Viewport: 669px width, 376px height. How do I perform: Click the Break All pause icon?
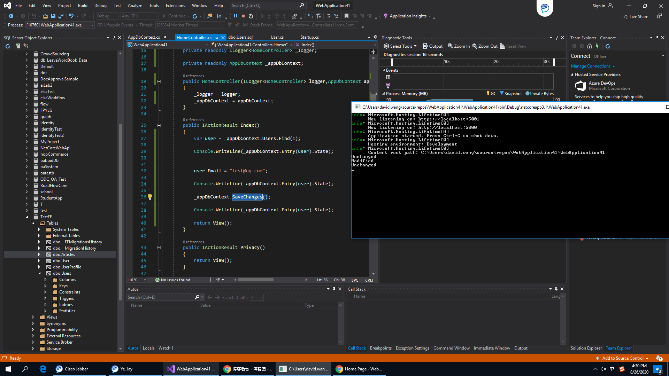point(236,16)
